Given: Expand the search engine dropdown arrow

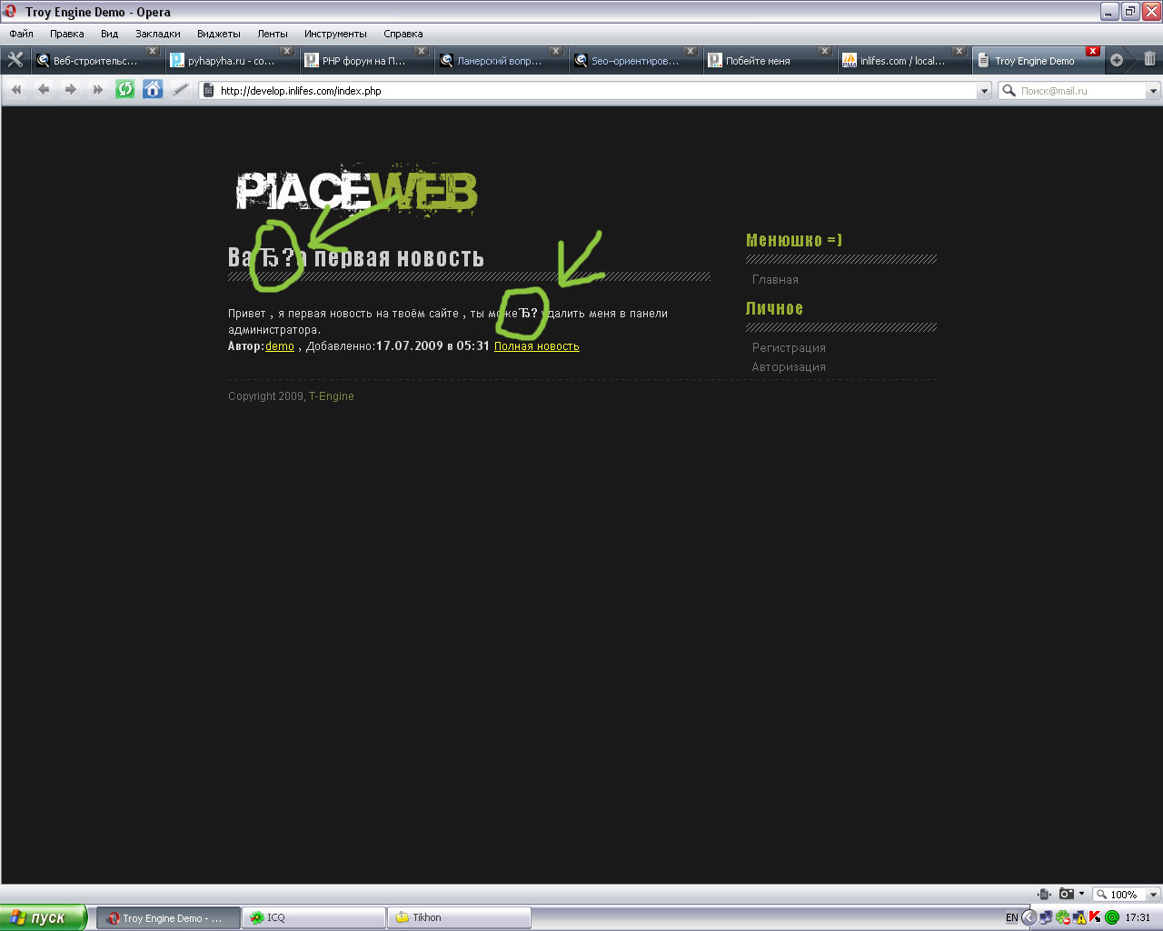Looking at the screenshot, I should coord(1153,91).
